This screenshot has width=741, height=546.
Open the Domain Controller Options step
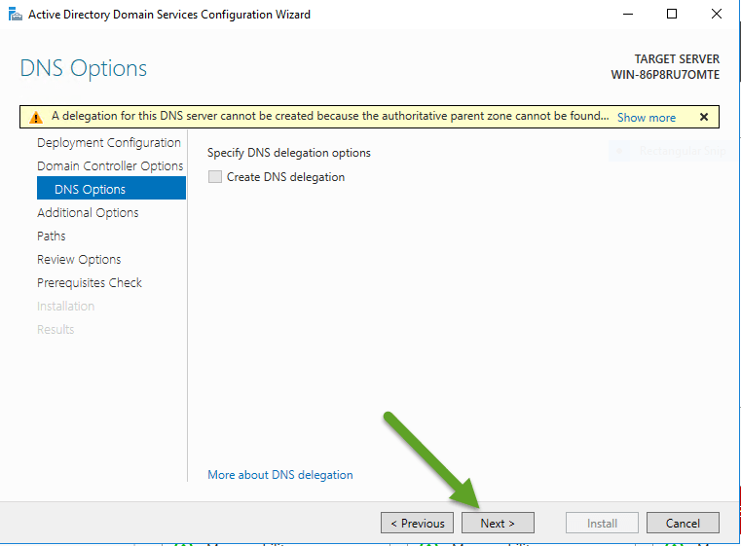(x=110, y=166)
